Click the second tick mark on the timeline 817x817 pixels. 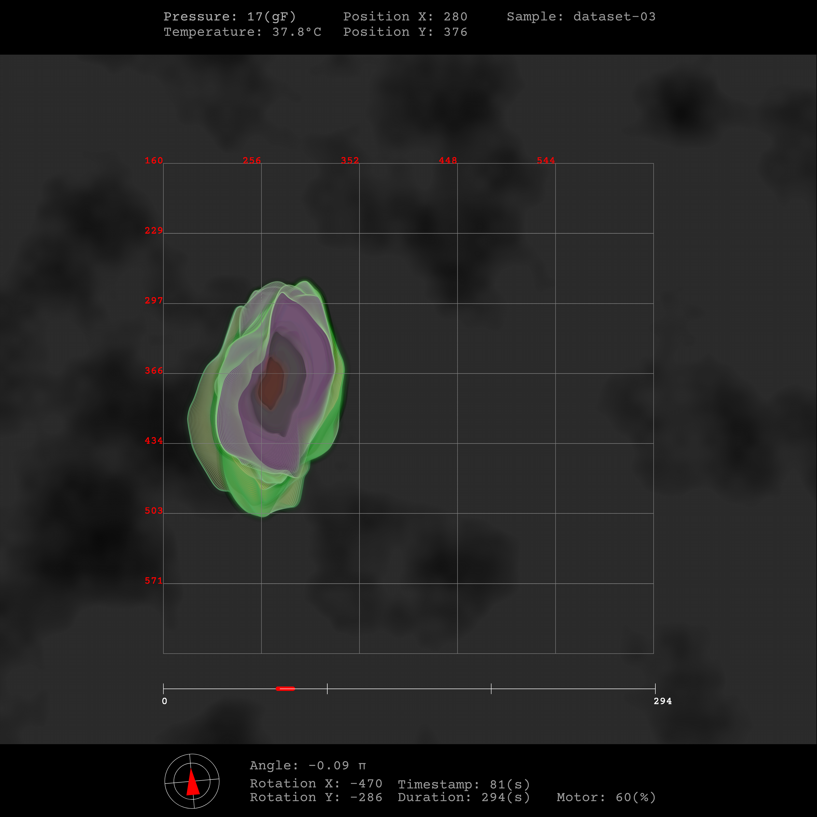point(327,688)
